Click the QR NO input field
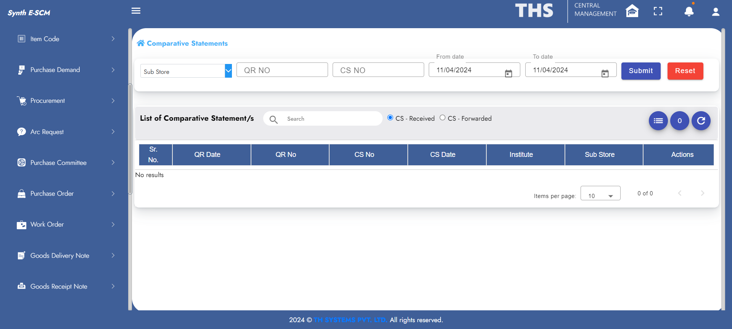Image resolution: width=732 pixels, height=329 pixels. coord(282,70)
